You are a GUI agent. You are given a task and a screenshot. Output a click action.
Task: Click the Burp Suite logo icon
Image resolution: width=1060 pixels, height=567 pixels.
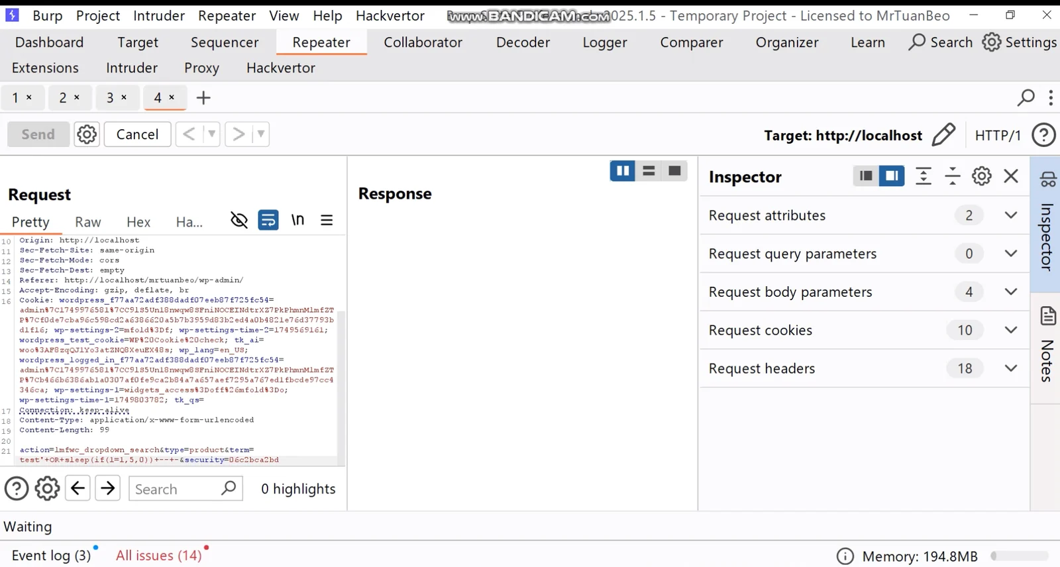(12, 15)
